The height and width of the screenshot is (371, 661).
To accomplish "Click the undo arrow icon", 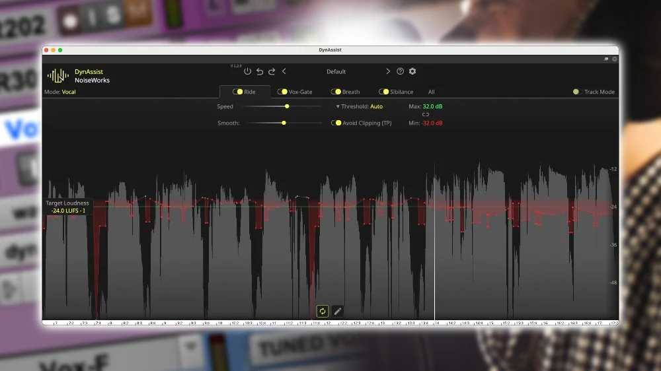I will tap(260, 71).
